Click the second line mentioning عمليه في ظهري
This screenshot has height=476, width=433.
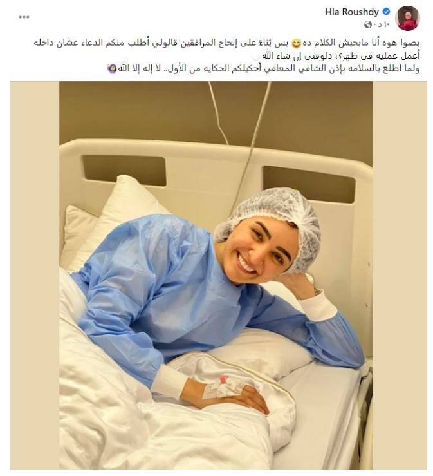click(x=336, y=56)
